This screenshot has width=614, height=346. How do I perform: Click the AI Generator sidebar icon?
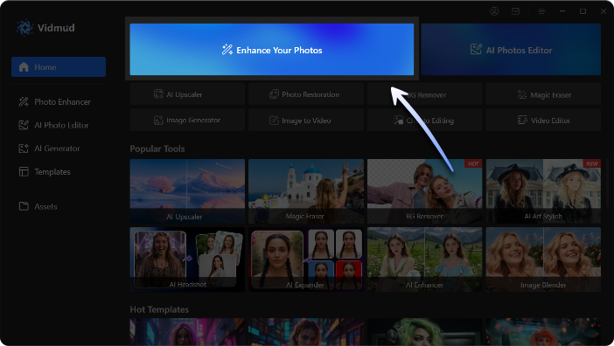24,149
